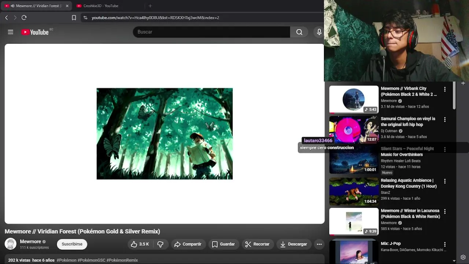
Task: Open options menu for Donkey Kong video
Action: coord(445,181)
